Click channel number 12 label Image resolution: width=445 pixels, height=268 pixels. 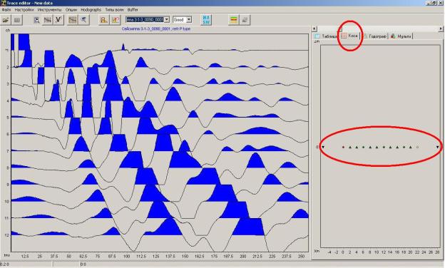tap(7, 235)
